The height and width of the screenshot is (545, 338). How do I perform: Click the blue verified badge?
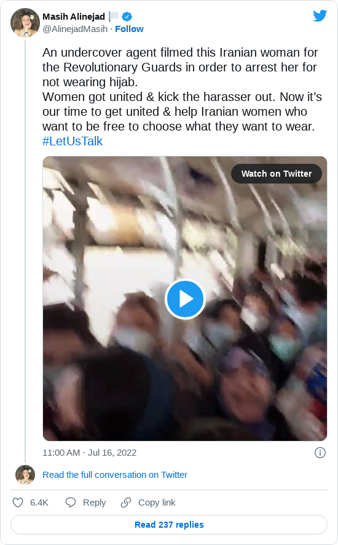pos(127,17)
